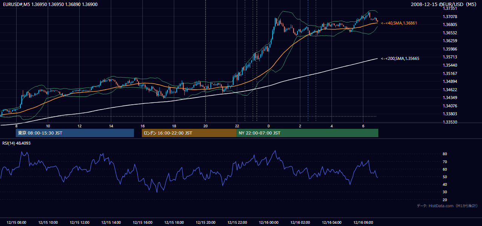Click price axis label 1.35440
This screenshot has height=226, width=482.
tap(451, 65)
